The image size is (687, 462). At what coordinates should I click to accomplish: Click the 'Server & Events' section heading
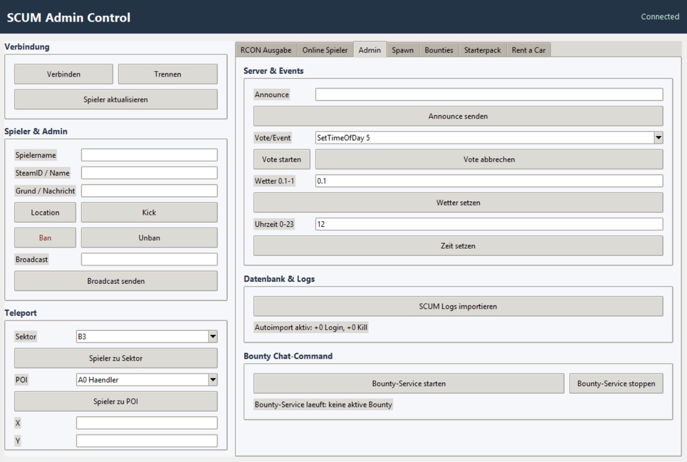coord(273,71)
